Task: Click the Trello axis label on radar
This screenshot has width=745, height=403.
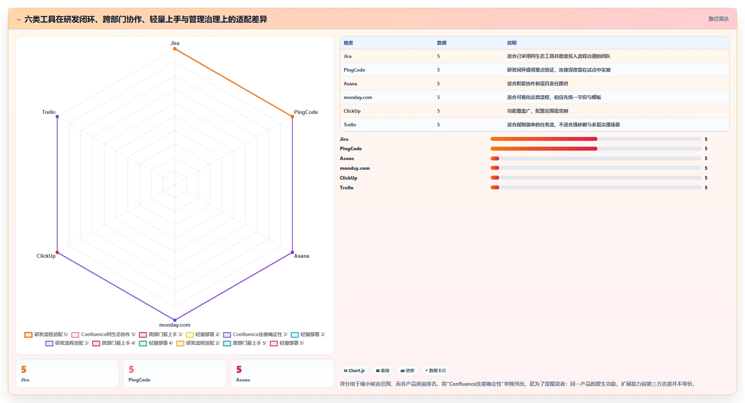Action: 49,112
